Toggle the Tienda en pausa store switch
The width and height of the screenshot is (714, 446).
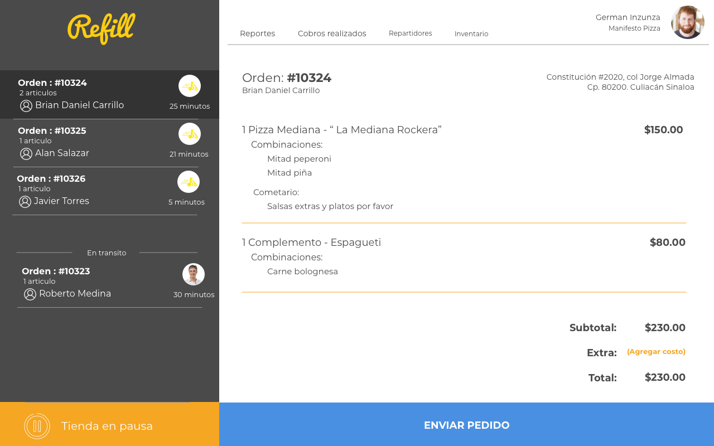tap(106, 426)
